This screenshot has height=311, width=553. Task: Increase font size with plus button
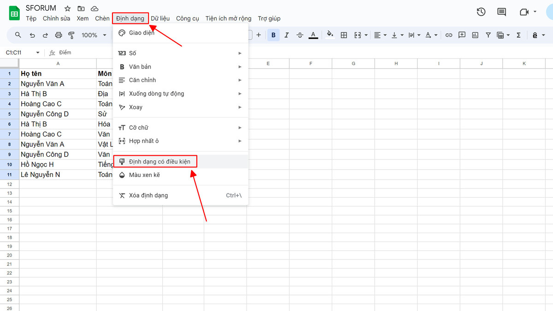[x=259, y=35]
